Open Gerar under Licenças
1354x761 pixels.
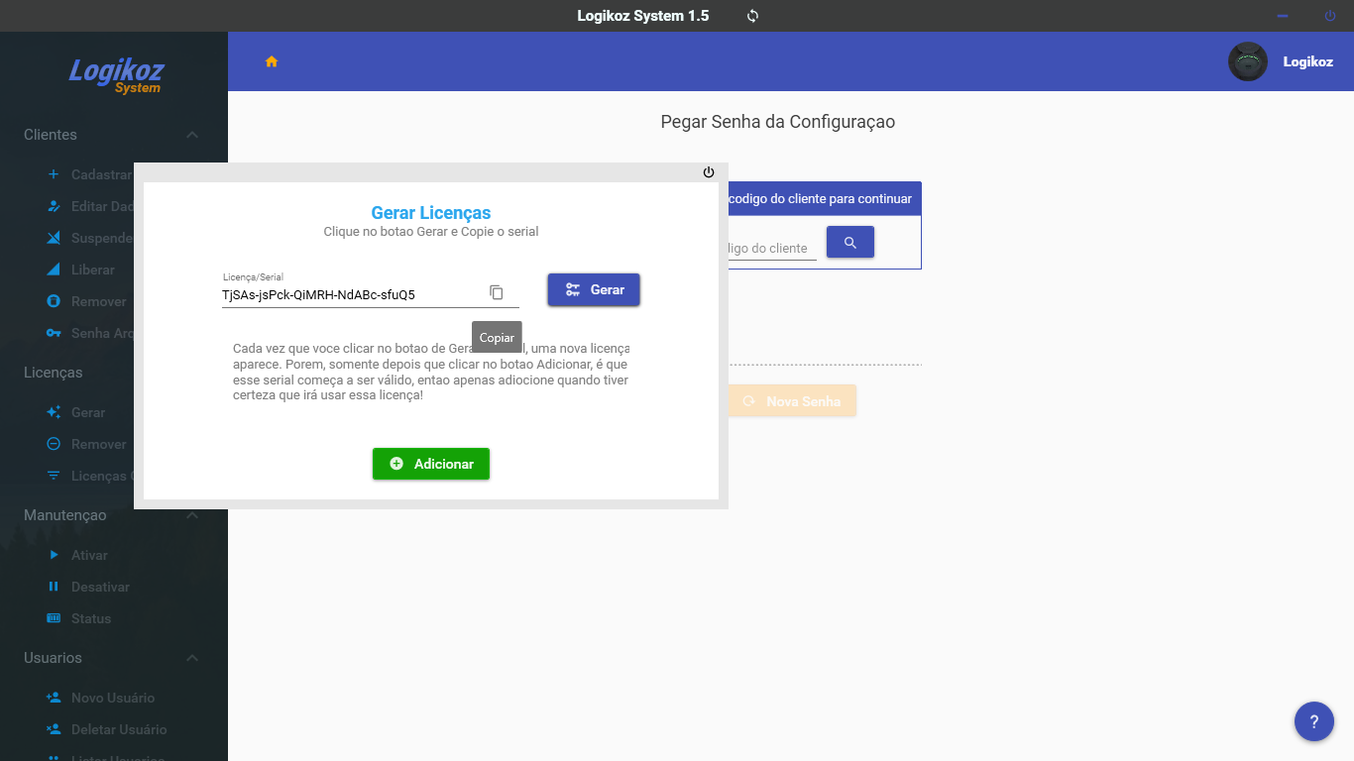tap(88, 412)
